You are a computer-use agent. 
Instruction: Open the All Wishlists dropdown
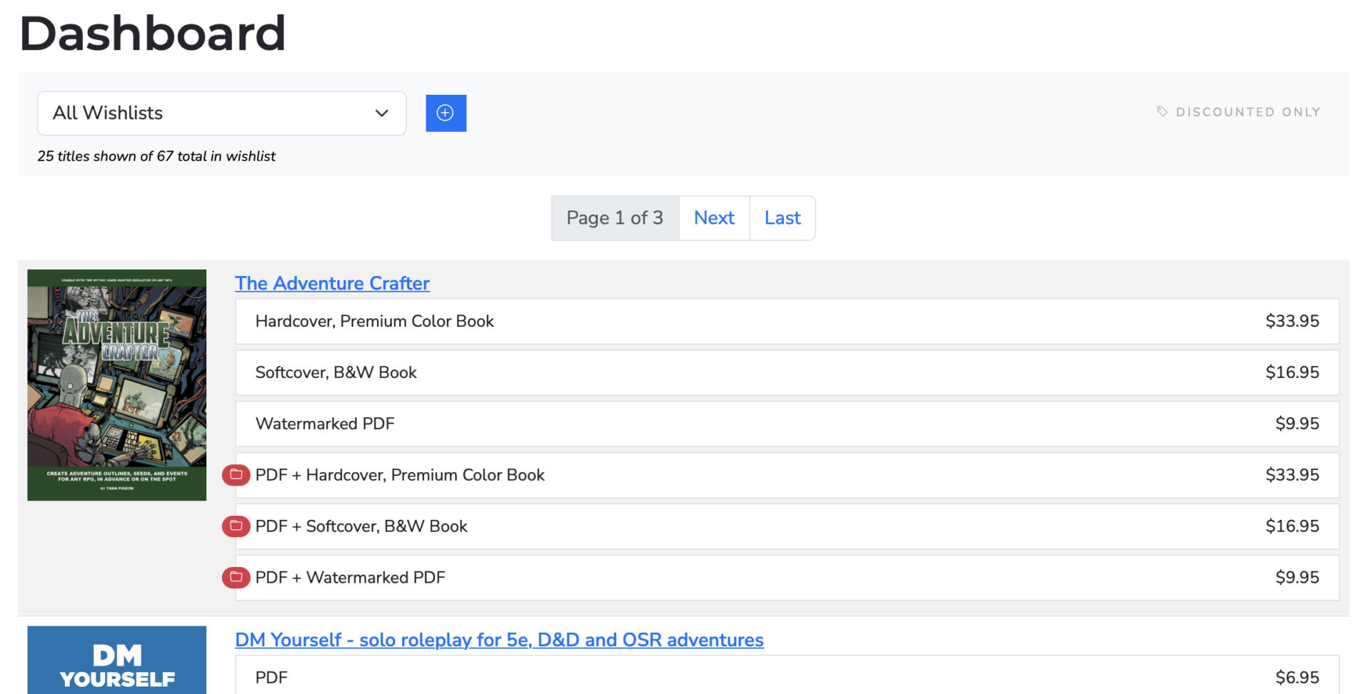coord(221,113)
